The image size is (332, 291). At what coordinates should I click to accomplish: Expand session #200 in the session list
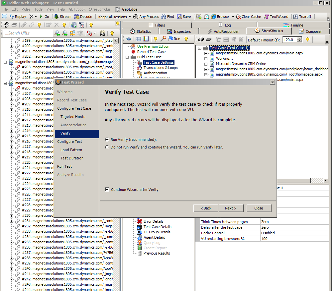click(11, 46)
